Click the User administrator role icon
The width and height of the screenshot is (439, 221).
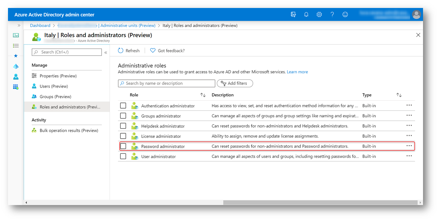pyautogui.click(x=135, y=156)
